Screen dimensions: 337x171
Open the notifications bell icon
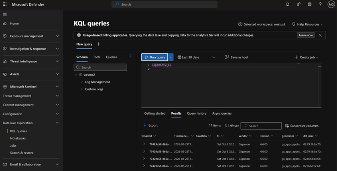click(x=288, y=4)
